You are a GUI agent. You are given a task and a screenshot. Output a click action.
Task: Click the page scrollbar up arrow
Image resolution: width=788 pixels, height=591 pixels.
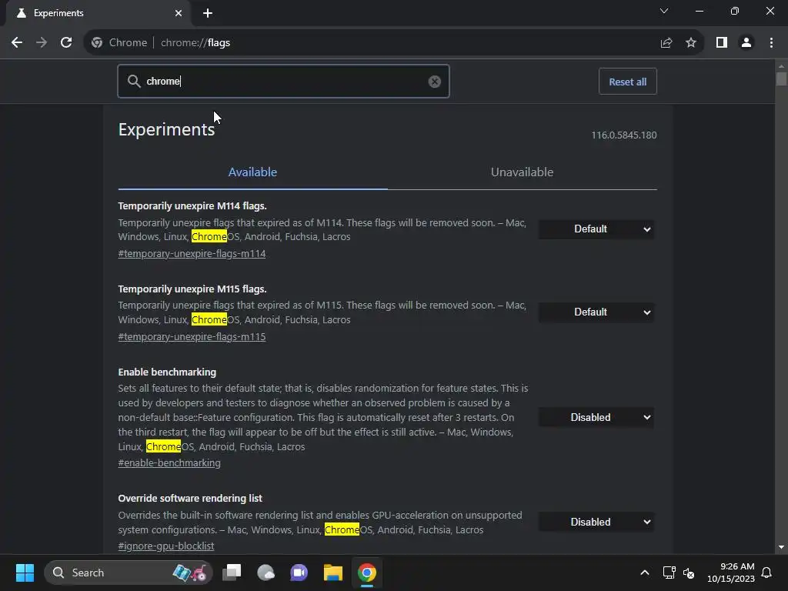click(781, 66)
